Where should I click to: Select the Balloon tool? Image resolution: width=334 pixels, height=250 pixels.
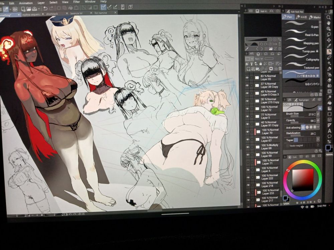(330, 136)
